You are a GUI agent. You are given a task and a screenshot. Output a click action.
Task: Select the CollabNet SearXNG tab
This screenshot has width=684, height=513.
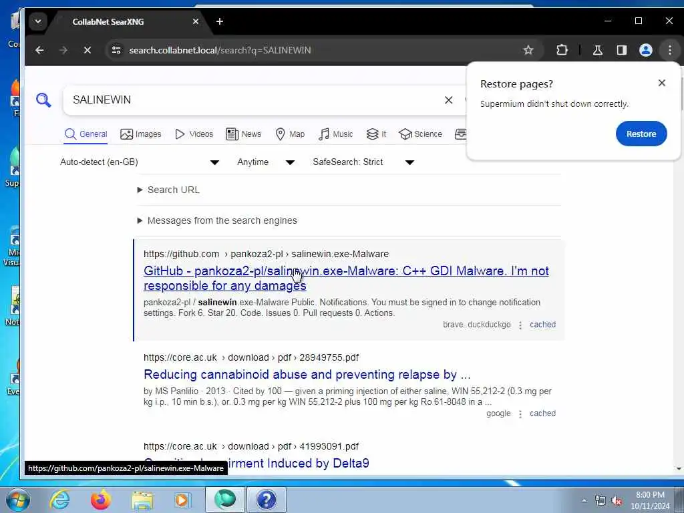click(x=126, y=22)
